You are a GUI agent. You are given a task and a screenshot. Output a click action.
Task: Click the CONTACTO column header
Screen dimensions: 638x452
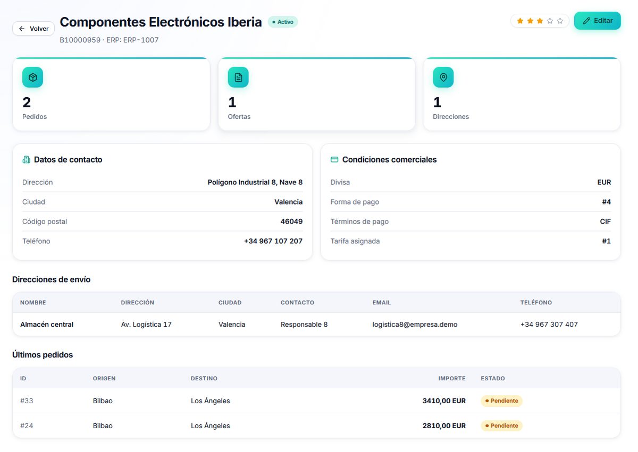(x=297, y=303)
